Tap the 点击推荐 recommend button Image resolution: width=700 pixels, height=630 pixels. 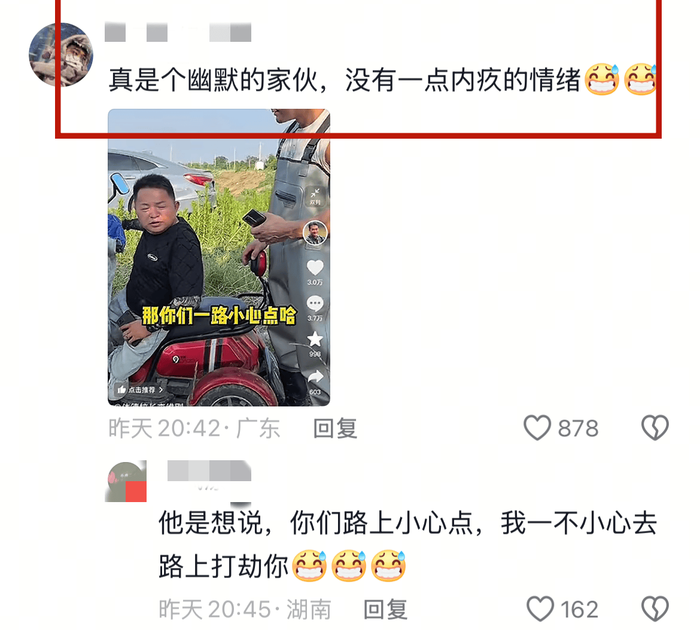pos(140,390)
